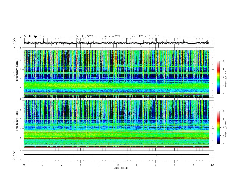Click the "8" kHz tick of ch.2 spectrogram
The image size is (239, 185).
click(21, 110)
